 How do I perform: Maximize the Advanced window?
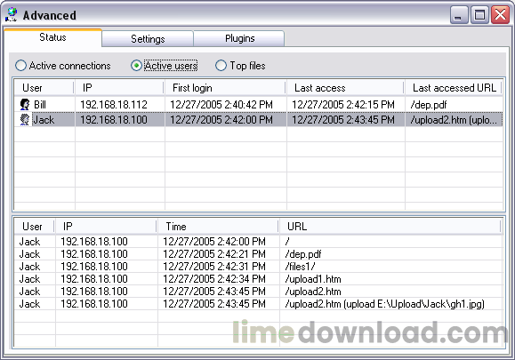tap(479, 15)
